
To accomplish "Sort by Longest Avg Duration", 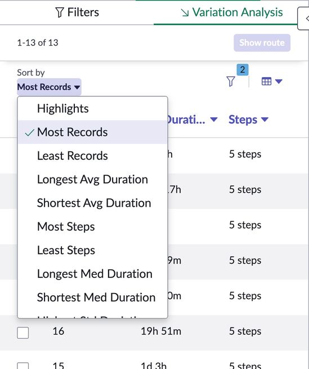I will [93, 179].
